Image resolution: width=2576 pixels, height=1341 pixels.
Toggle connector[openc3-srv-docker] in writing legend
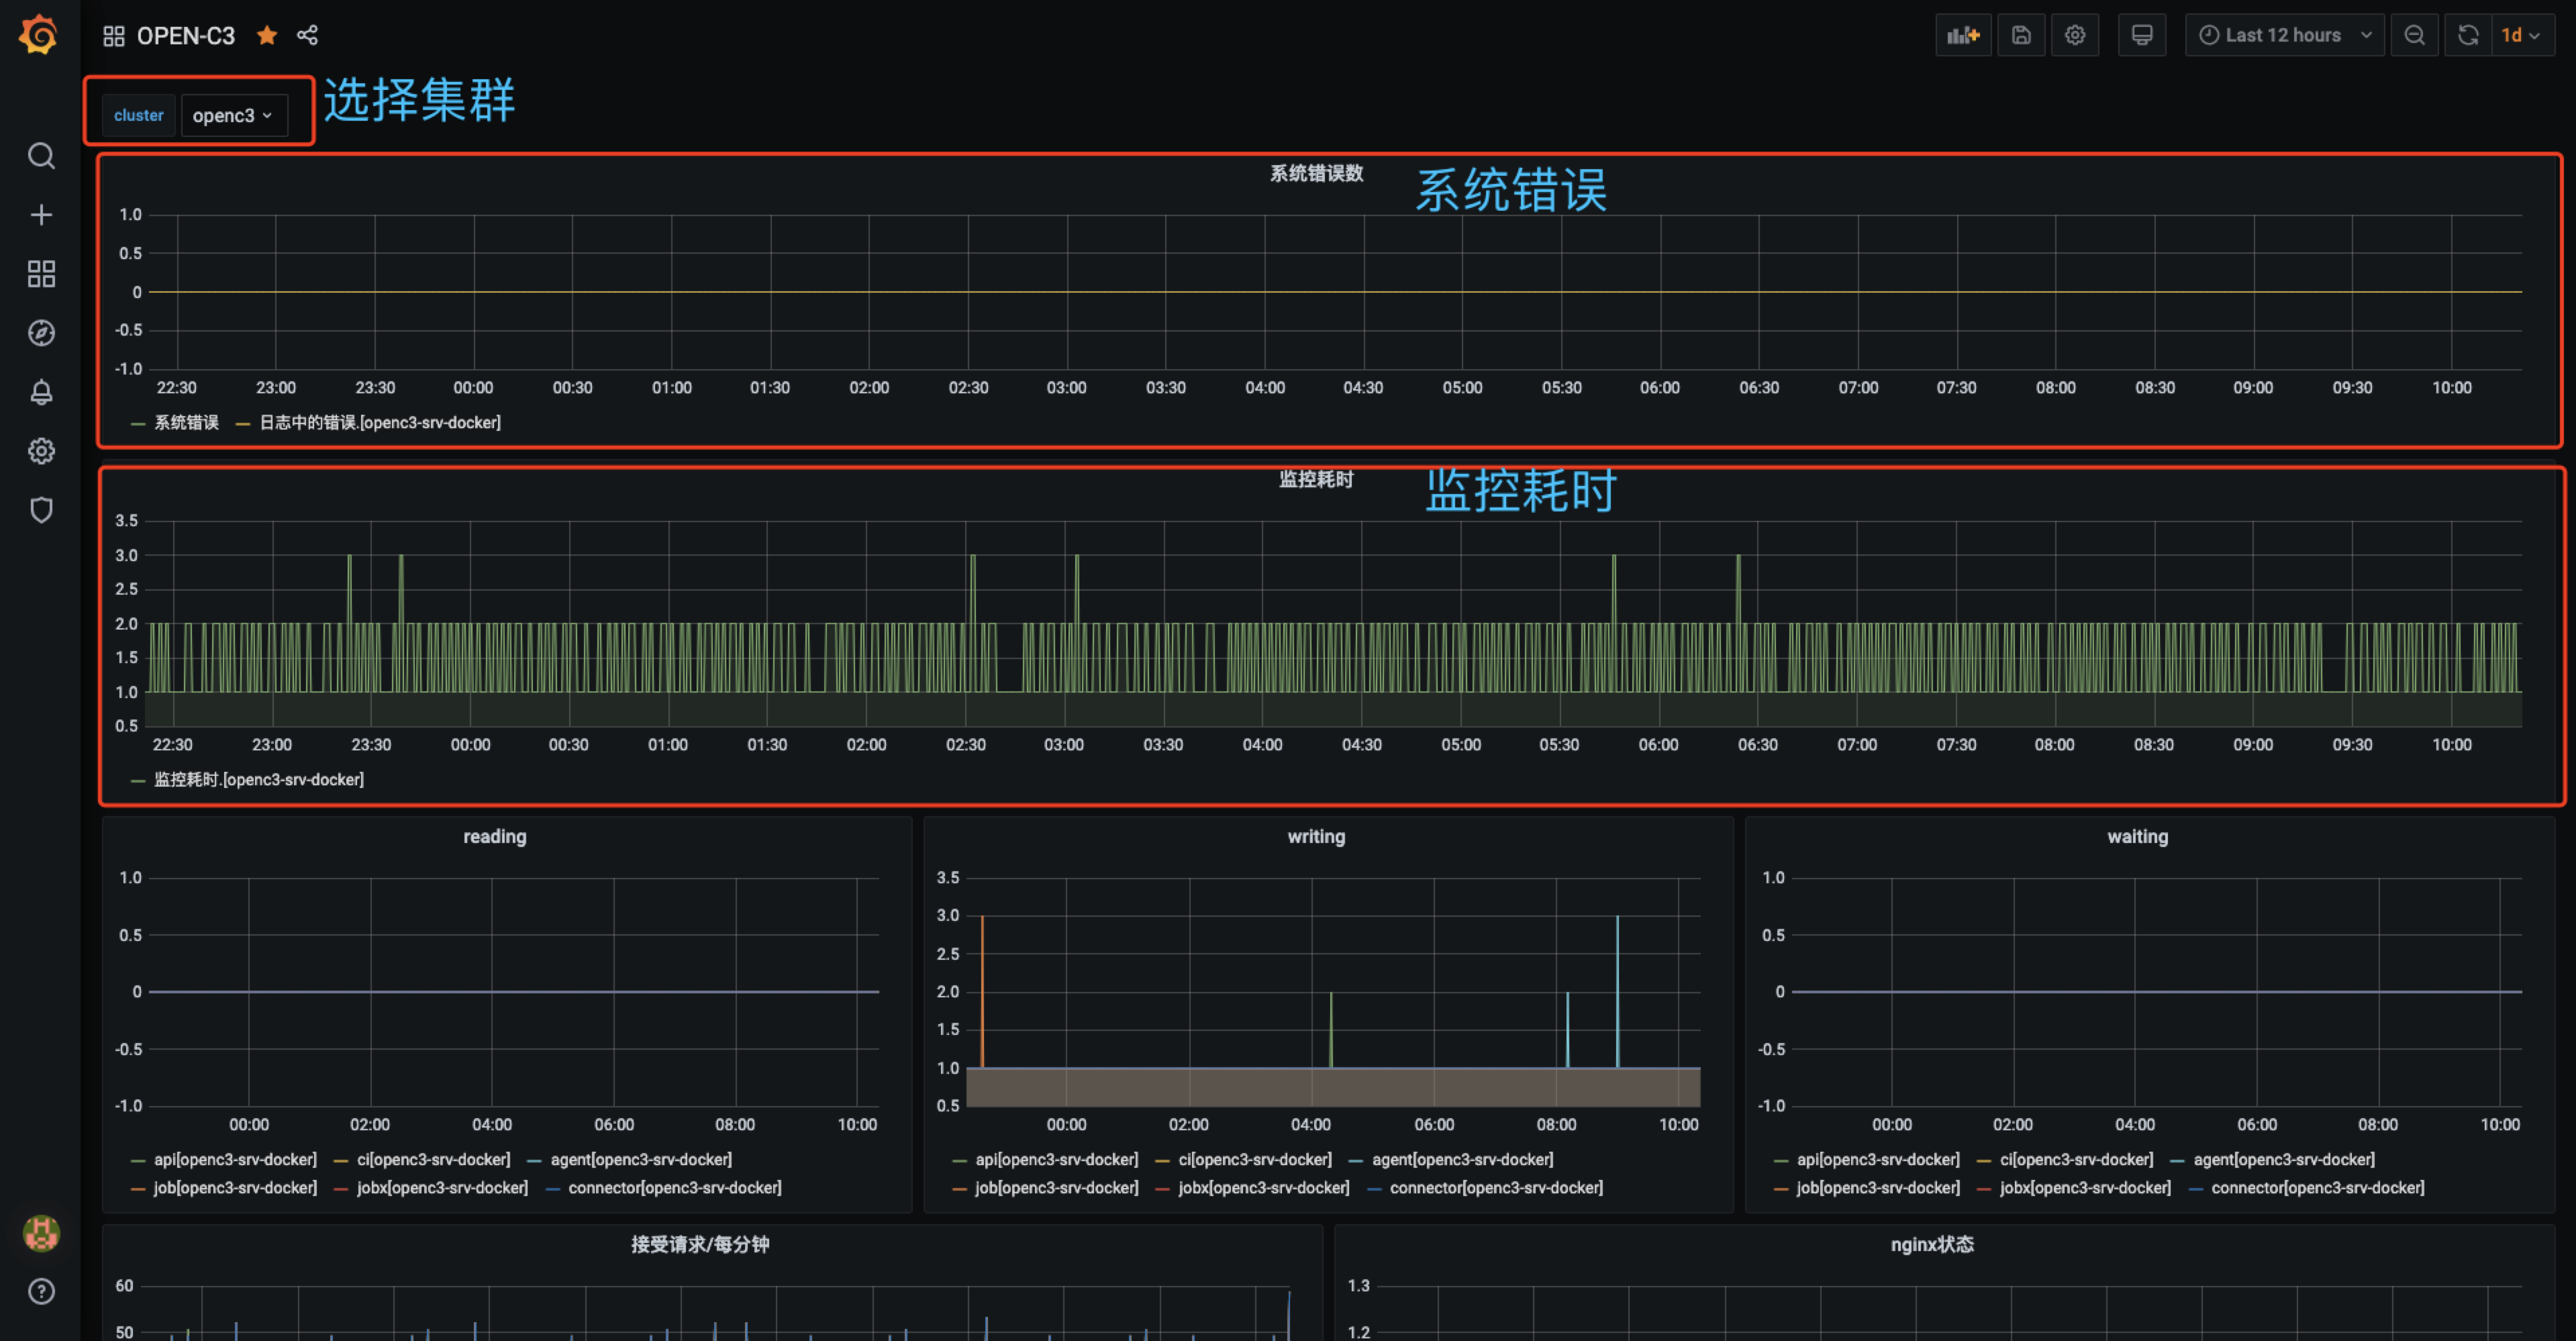point(1497,1187)
